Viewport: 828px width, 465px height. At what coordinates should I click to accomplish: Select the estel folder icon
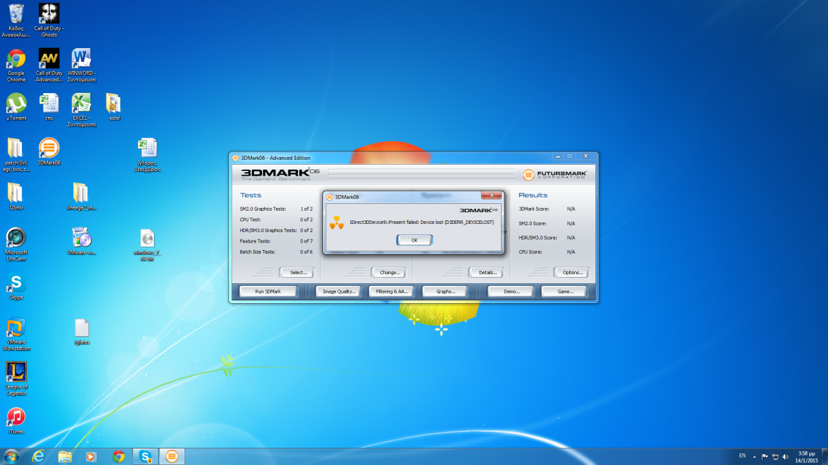(115, 107)
